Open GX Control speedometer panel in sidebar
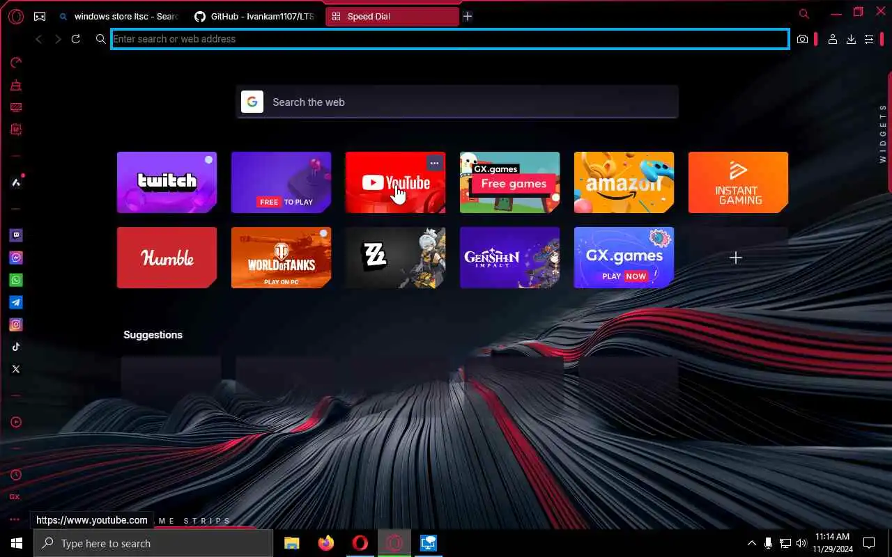 pos(16,63)
